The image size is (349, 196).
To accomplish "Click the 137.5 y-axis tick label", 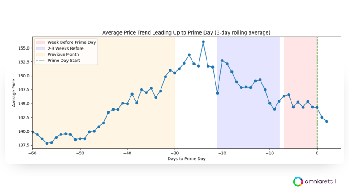I will pyautogui.click(x=23, y=145).
